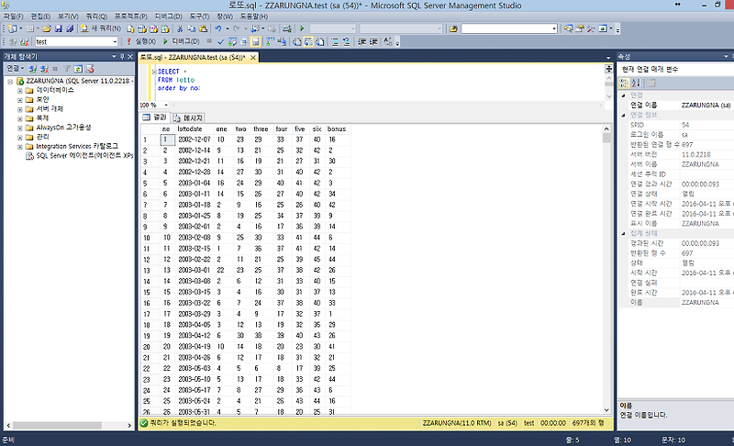
Task: Click the Undo arrow icon
Action: pos(218,28)
